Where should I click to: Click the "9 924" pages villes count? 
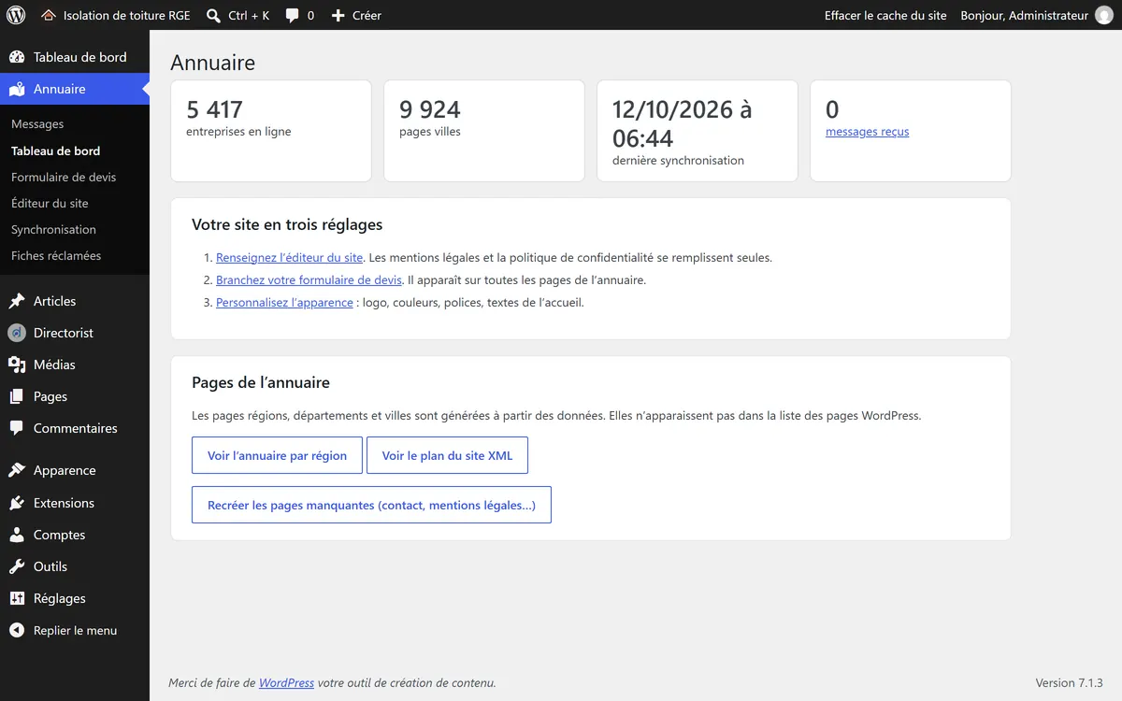(430, 109)
